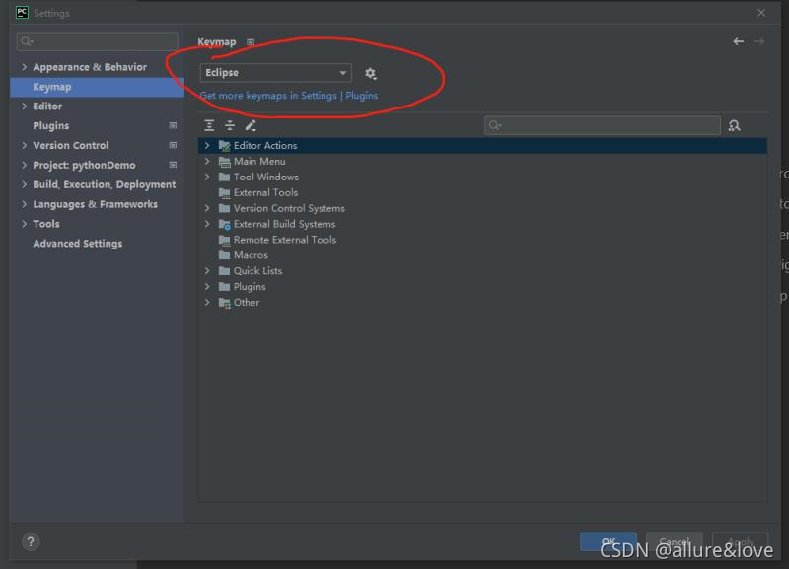Click the Apply button
Screen dimensions: 789x569
pyautogui.click(x=741, y=541)
